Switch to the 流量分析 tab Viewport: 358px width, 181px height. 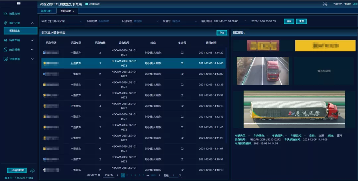point(46,11)
